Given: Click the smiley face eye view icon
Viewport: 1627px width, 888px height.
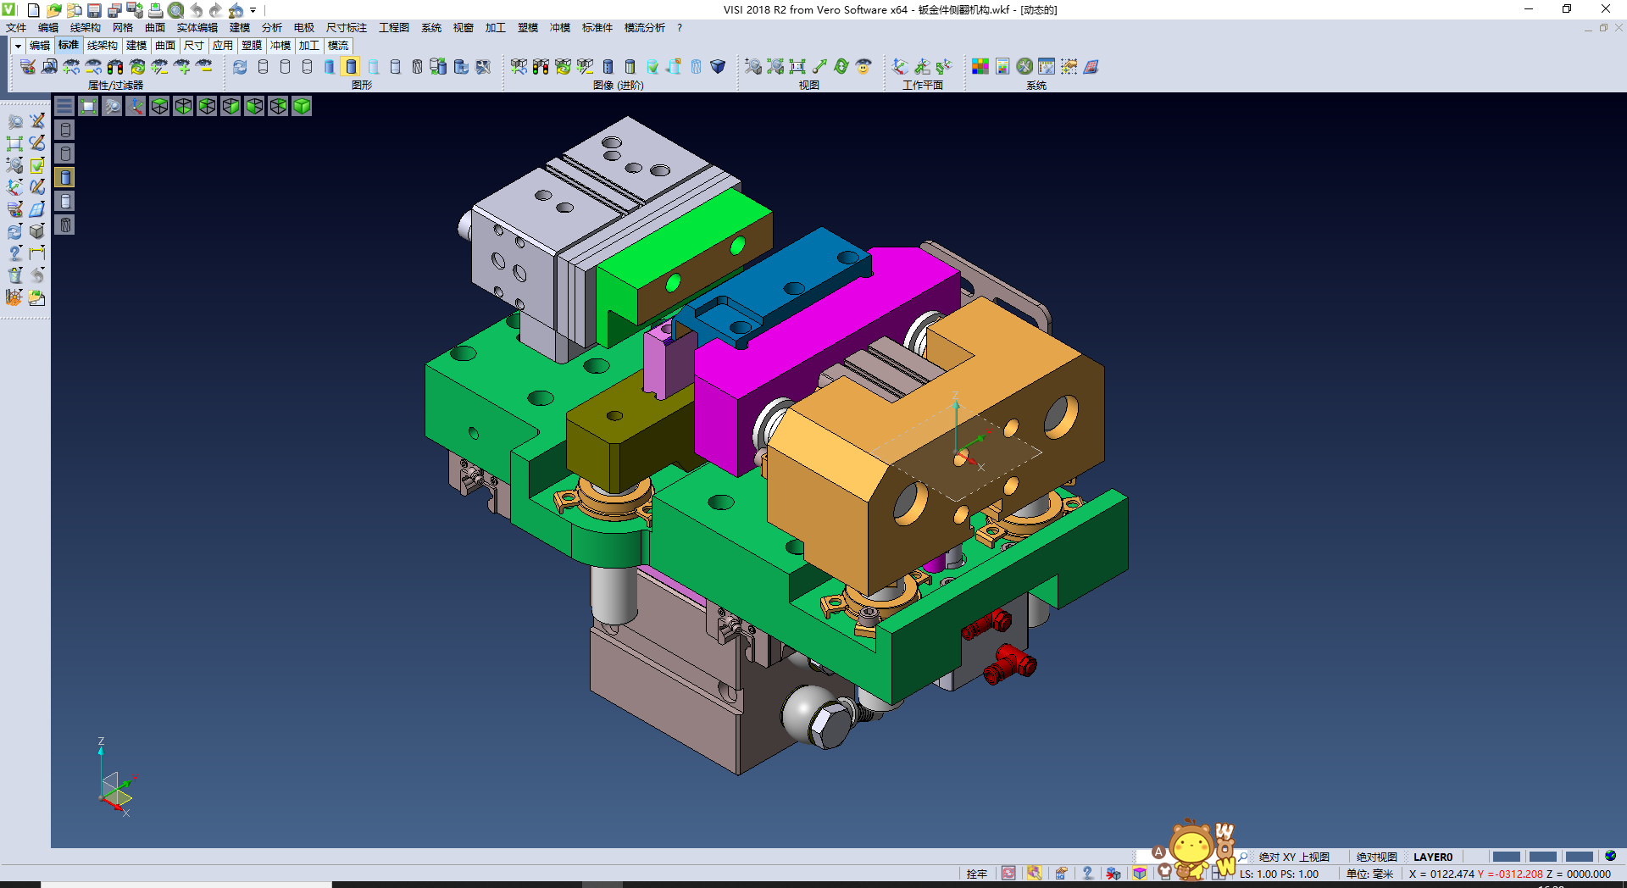Looking at the screenshot, I should [863, 66].
